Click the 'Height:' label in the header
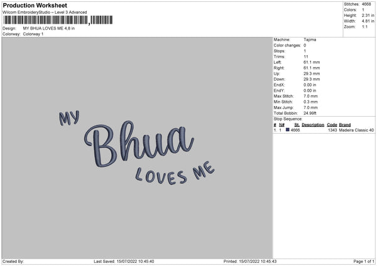This screenshot has width=377, height=266. point(350,15)
